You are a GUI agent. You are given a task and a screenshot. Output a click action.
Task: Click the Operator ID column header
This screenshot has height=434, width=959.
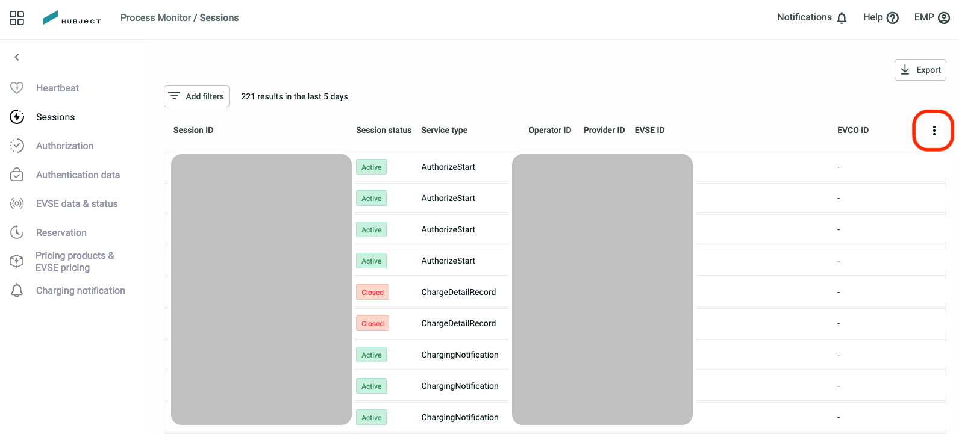[x=550, y=130]
